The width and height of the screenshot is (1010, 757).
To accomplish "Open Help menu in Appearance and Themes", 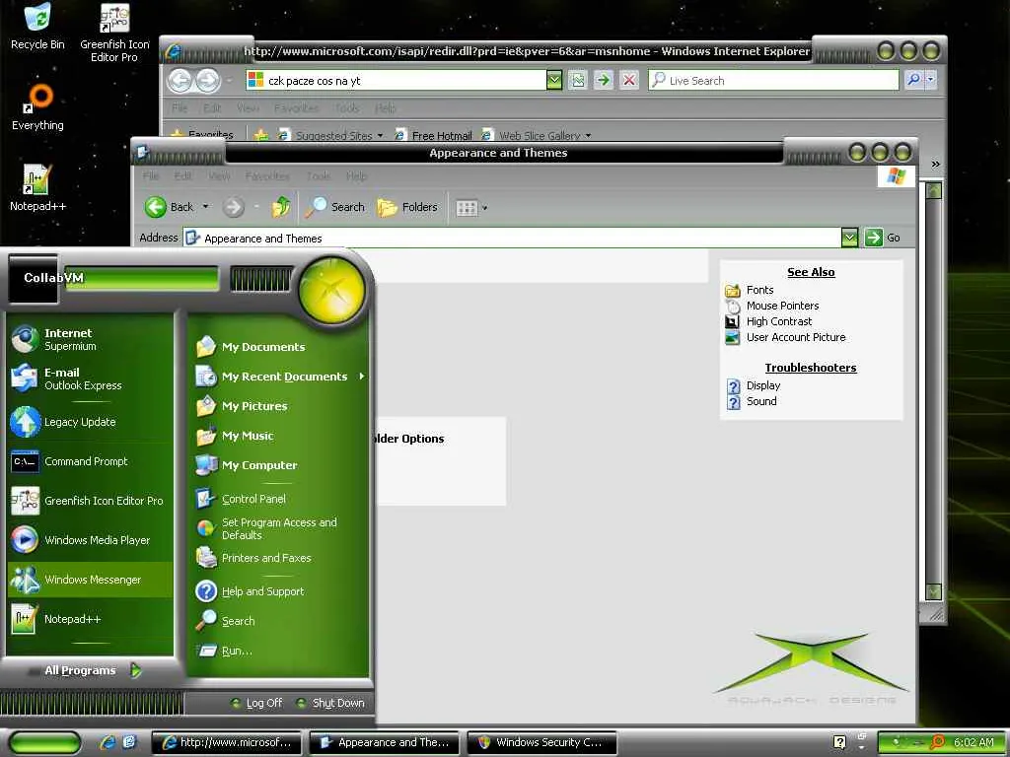I will [x=357, y=175].
